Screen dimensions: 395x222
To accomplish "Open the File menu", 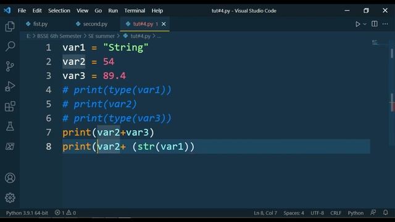I will tap(22, 10).
